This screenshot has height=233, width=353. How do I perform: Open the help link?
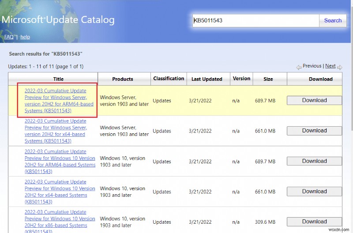tap(25, 37)
